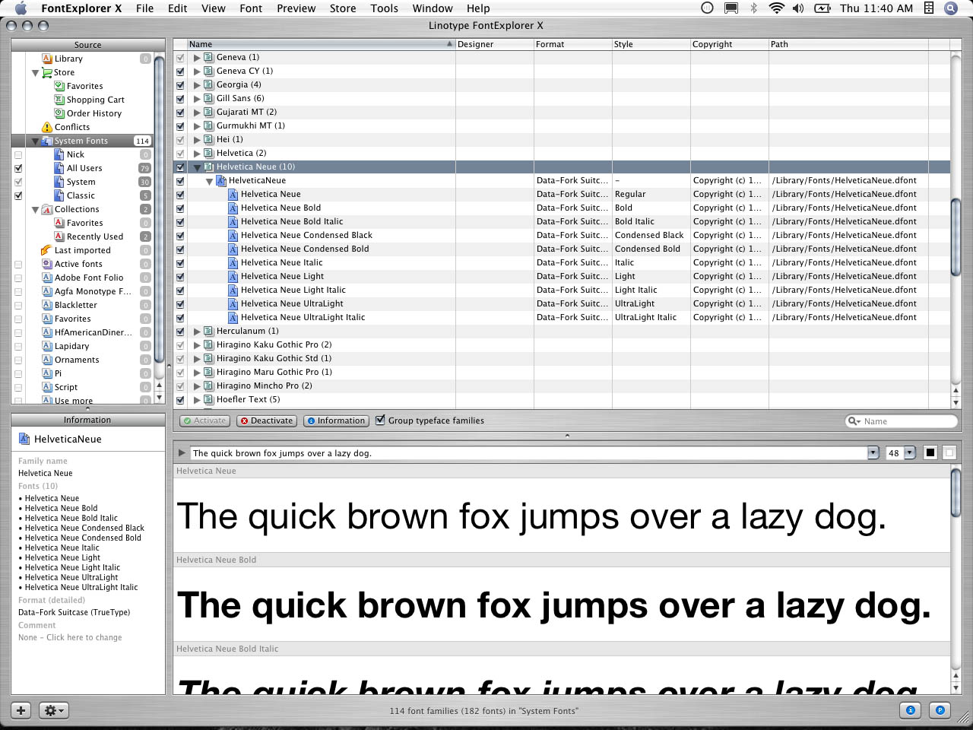
Task: Toggle checkbox for Helvetica Neue Italic
Action: [180, 263]
